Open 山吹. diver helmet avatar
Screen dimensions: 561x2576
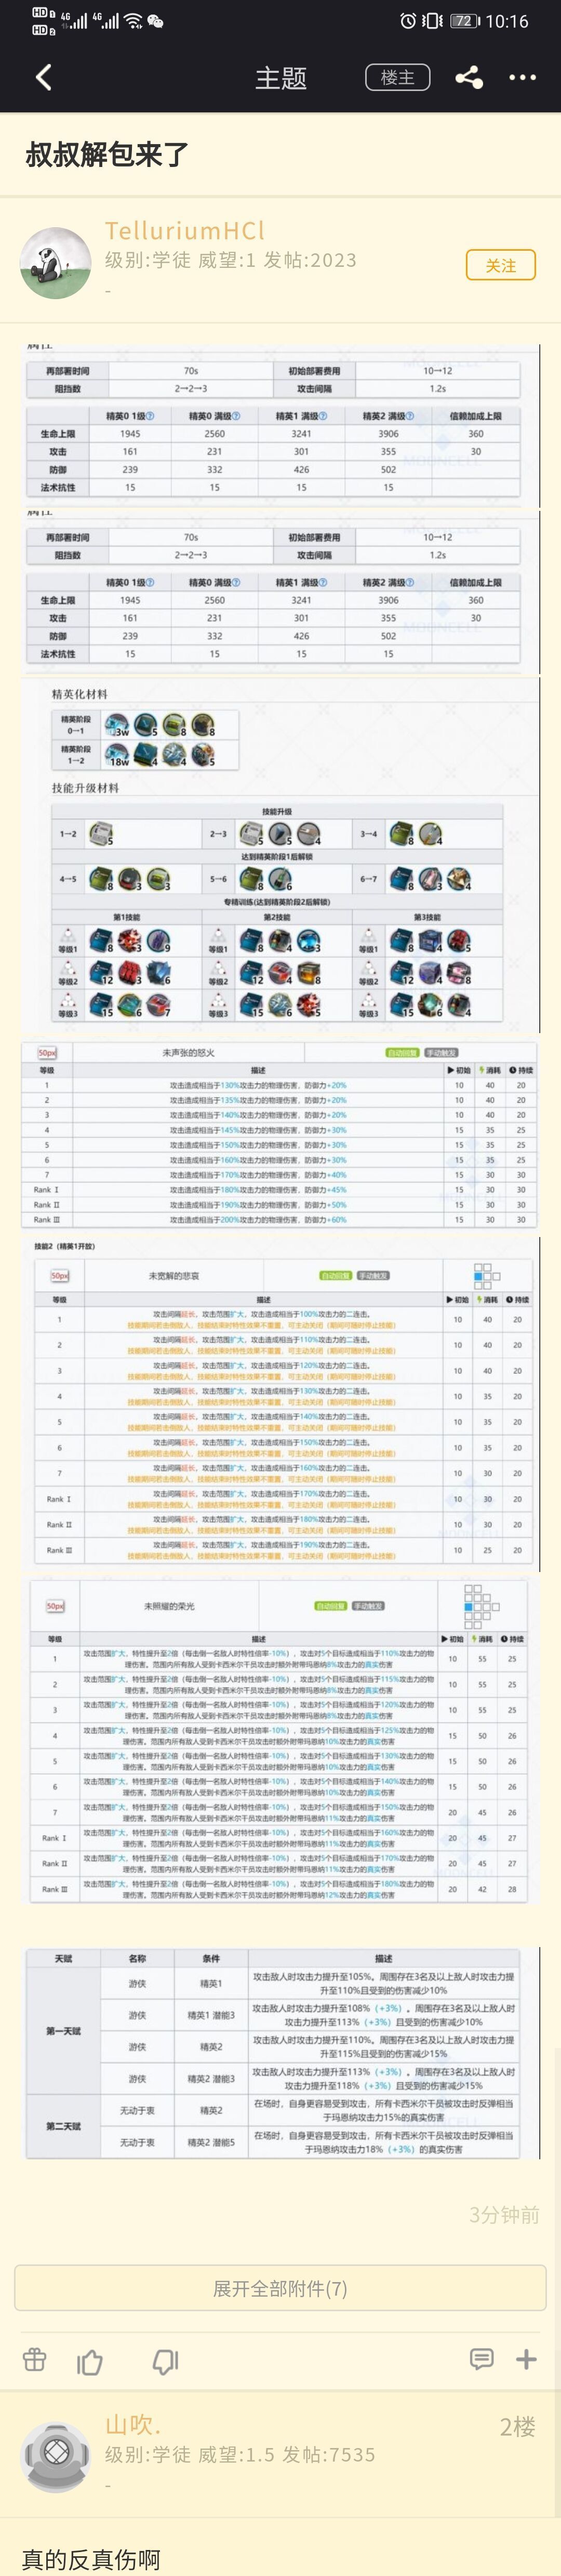pyautogui.click(x=56, y=2457)
